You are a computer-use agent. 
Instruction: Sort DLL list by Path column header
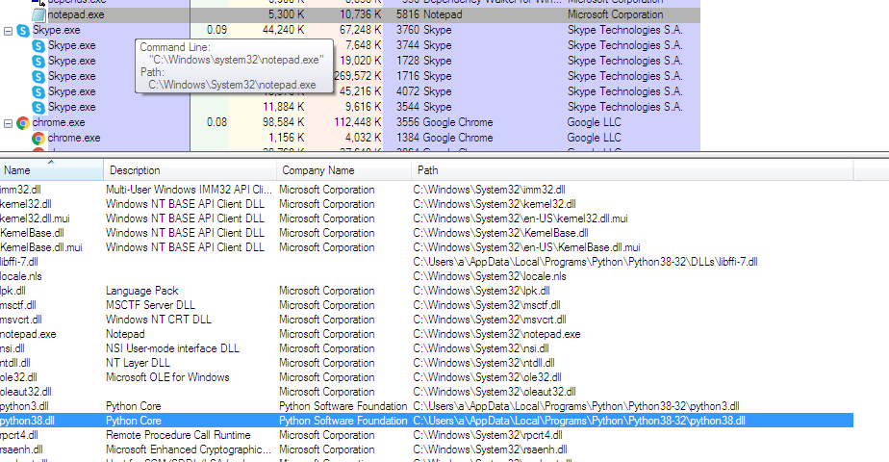(632, 170)
